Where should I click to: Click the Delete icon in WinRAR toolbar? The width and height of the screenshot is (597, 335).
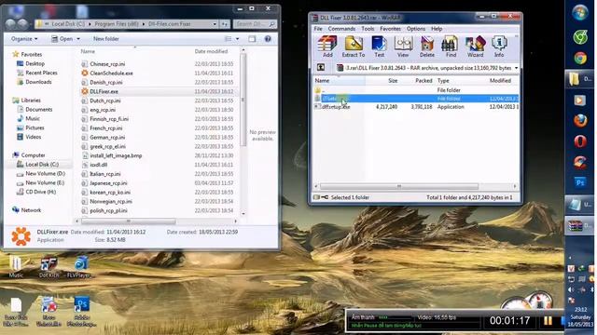tap(427, 47)
